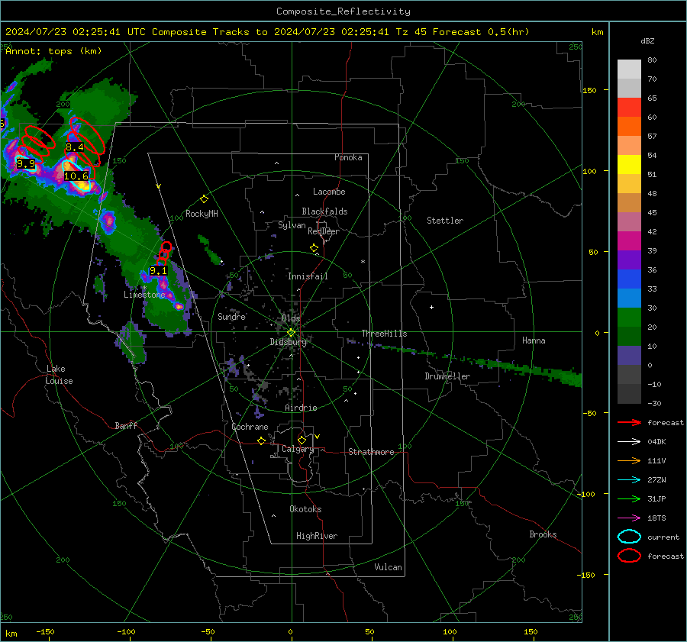This screenshot has height=642, width=687.
Task: Click the Ponoka city label
Action: point(348,157)
